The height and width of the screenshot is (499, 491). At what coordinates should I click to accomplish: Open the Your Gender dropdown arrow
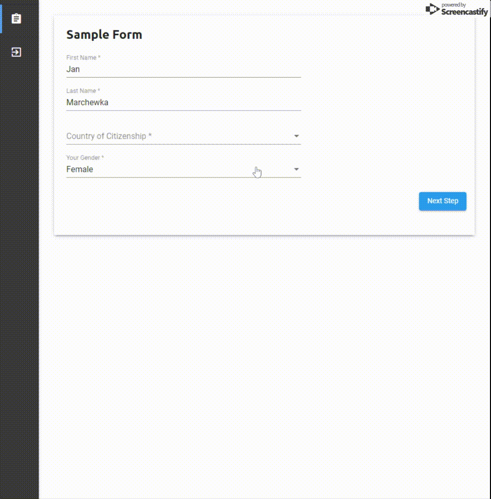click(x=297, y=169)
